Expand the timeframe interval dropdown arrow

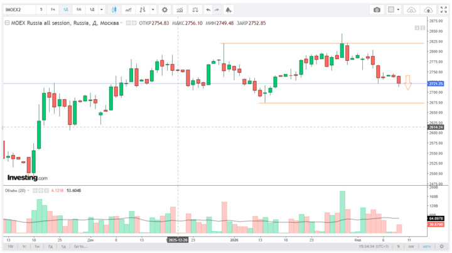tap(102, 10)
